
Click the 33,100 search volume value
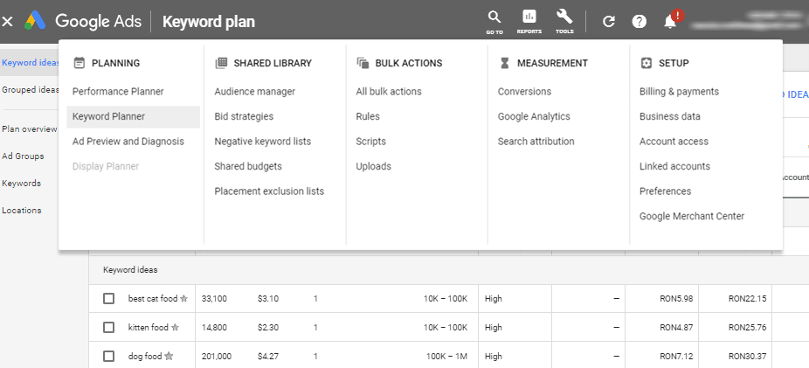tap(213, 298)
